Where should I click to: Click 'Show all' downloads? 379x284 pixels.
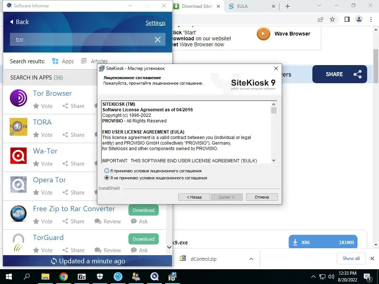pyautogui.click(x=351, y=258)
